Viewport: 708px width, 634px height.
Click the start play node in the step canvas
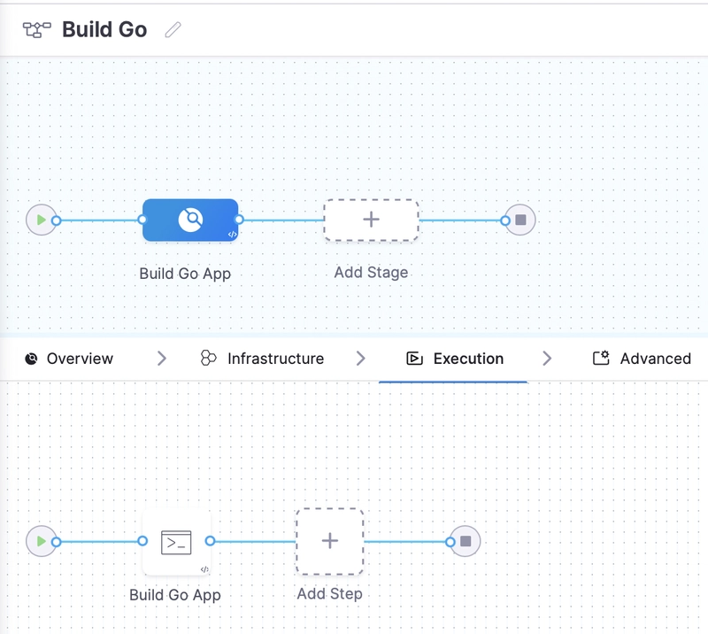40,541
